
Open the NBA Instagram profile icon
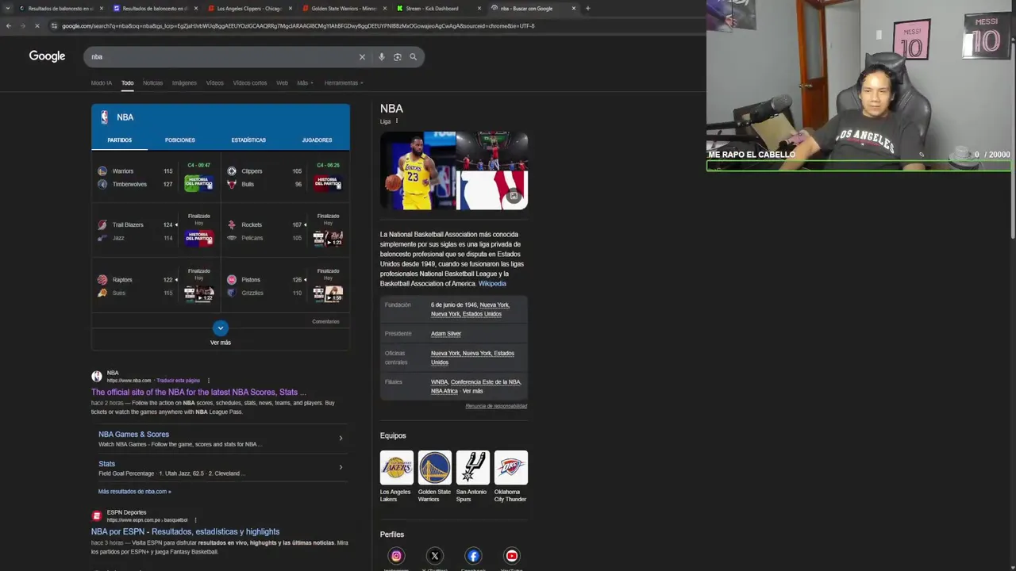pos(396,556)
